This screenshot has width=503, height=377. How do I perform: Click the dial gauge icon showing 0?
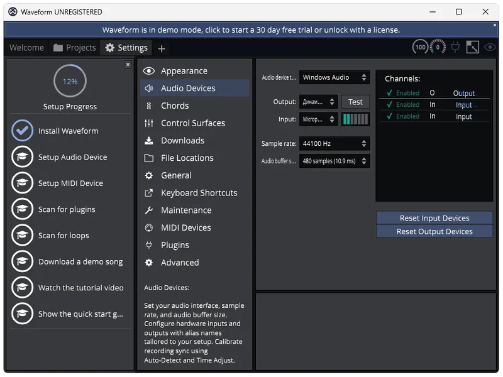[438, 48]
